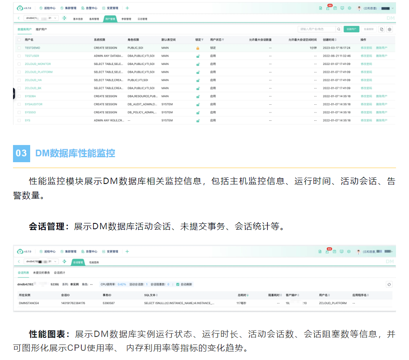409x360 pixels.
Task: Click the copy icon next to 批量删除
Action: pyautogui.click(x=381, y=29)
